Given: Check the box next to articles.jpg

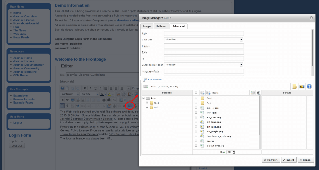Looking at the screenshot, I should pos(196,108).
